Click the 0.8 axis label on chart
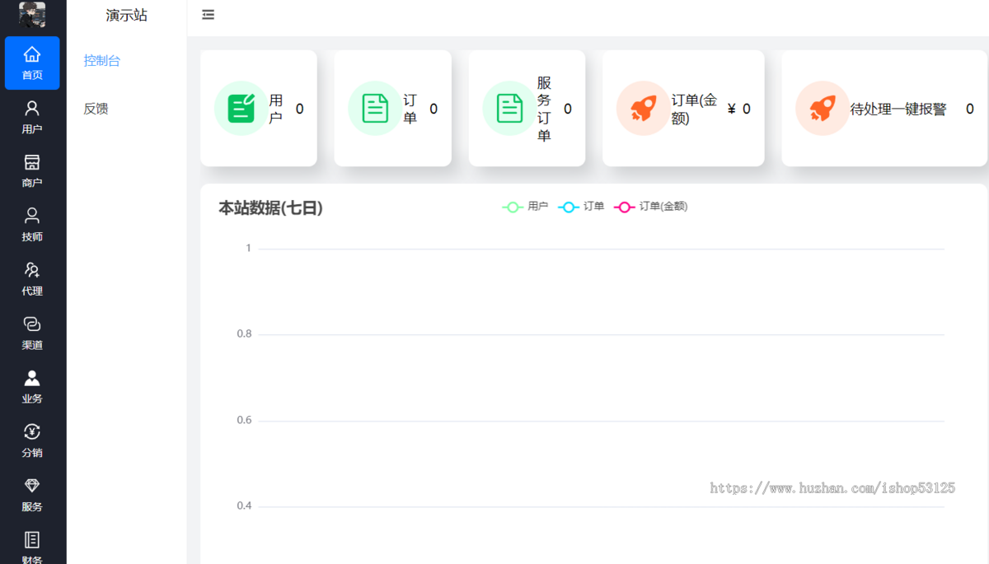The height and width of the screenshot is (564, 989). coord(244,334)
